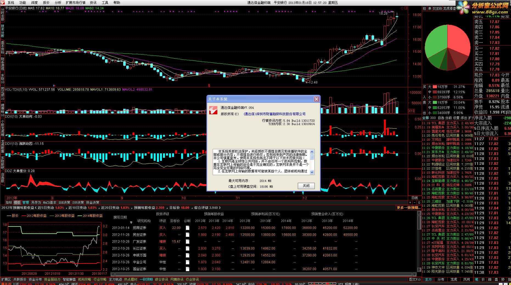Open report document for 招商证券 row
This screenshot has height=285, width=511.
click(187, 228)
